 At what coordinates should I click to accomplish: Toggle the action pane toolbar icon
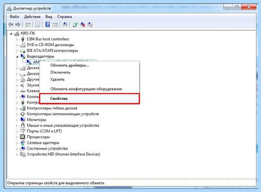click(x=55, y=25)
